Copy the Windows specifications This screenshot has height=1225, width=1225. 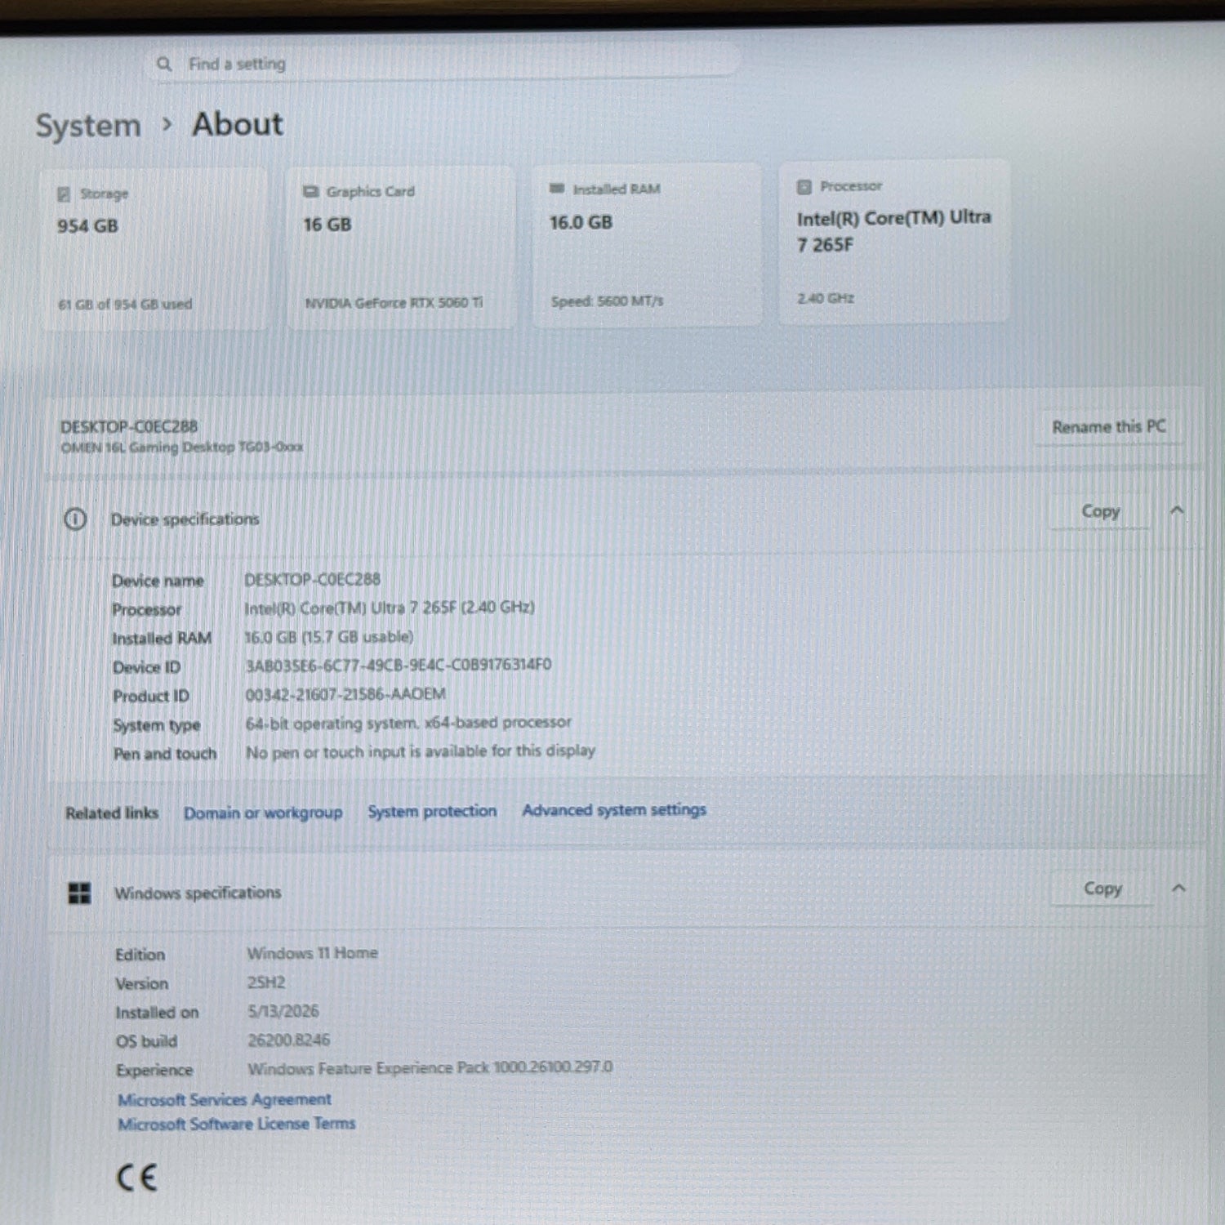pyautogui.click(x=1102, y=889)
